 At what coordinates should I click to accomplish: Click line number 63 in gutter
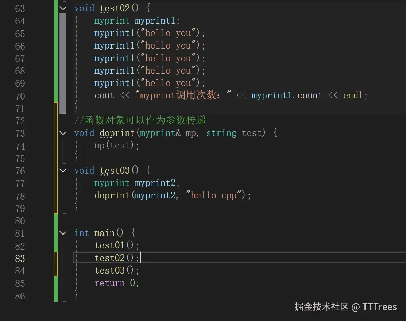[20, 8]
